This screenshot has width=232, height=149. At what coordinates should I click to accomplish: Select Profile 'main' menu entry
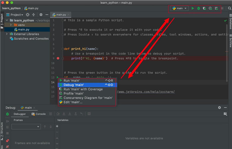point(87,94)
